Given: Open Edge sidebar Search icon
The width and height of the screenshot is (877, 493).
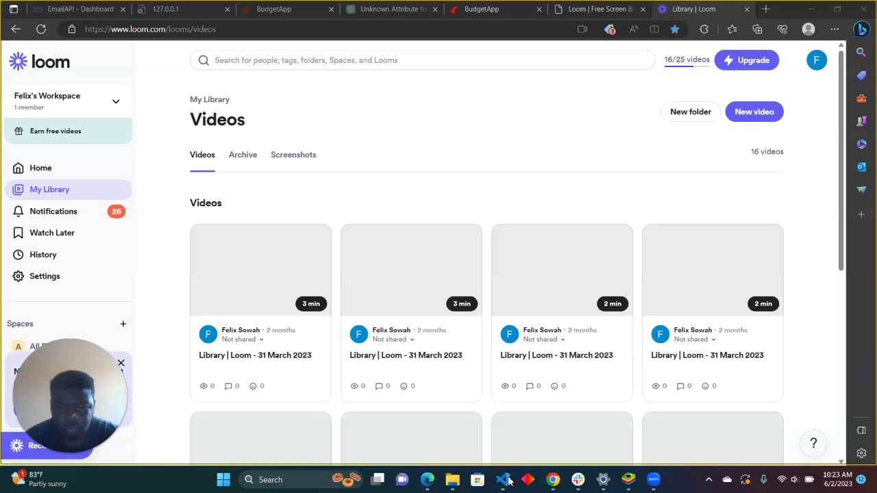Looking at the screenshot, I should coord(861,52).
